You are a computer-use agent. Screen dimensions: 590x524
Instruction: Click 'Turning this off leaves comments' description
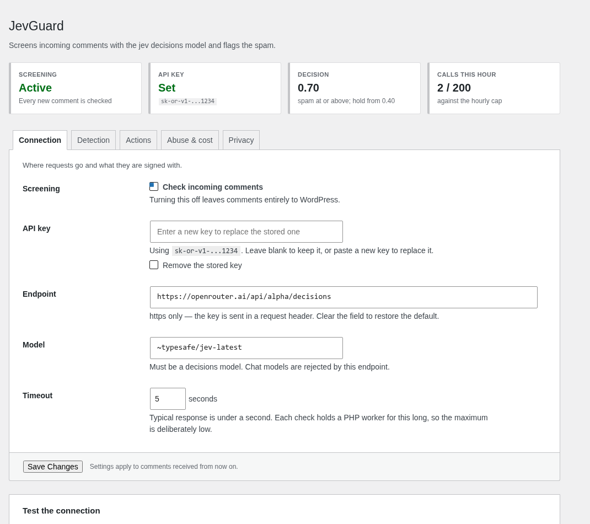[x=245, y=200]
